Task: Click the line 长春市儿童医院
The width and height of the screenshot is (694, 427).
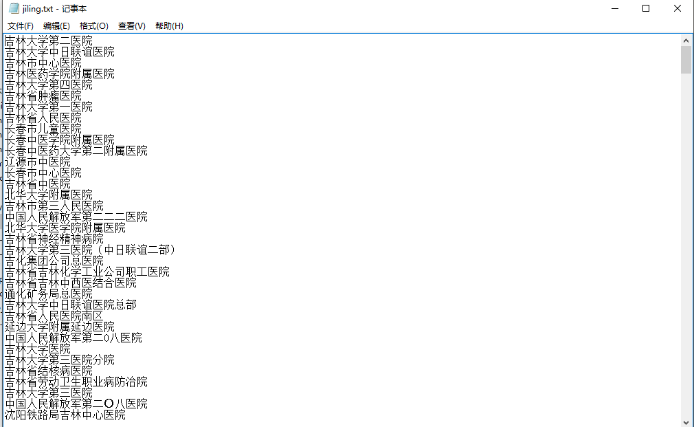Action: pos(43,129)
